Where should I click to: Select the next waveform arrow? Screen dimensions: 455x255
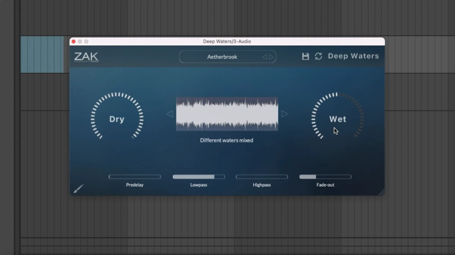(284, 113)
